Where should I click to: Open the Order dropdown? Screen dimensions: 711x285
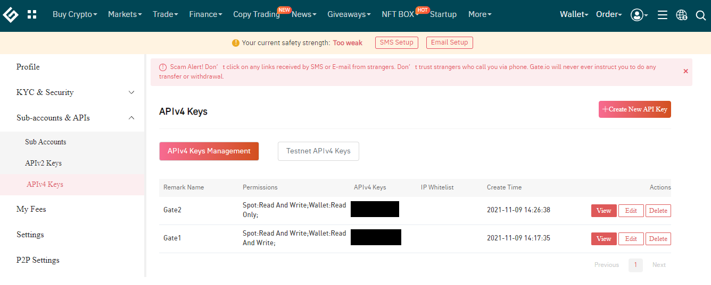609,14
